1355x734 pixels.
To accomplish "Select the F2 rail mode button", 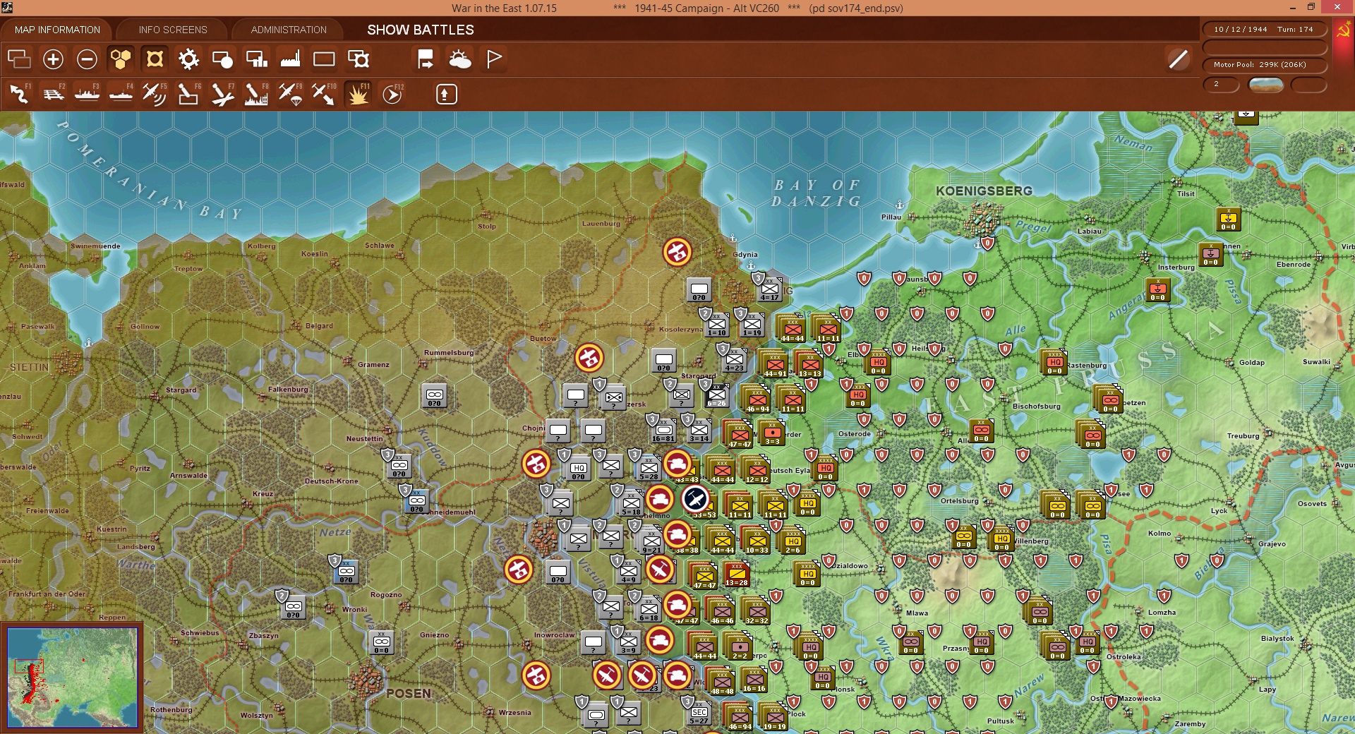I will point(53,94).
